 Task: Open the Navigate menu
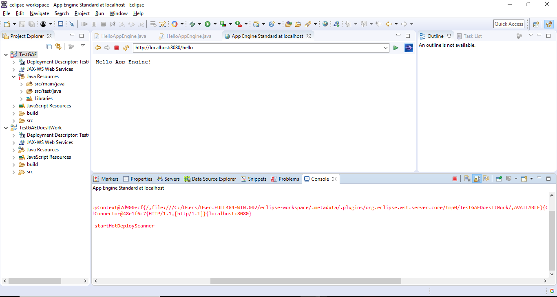[x=39, y=13]
